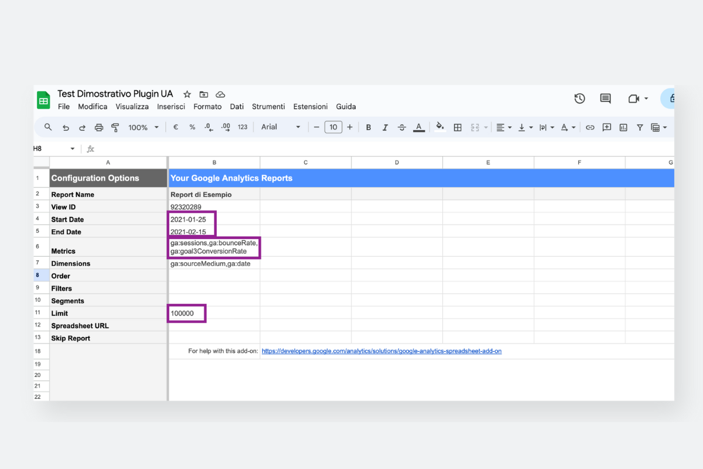Open the Formato menu

click(x=207, y=107)
